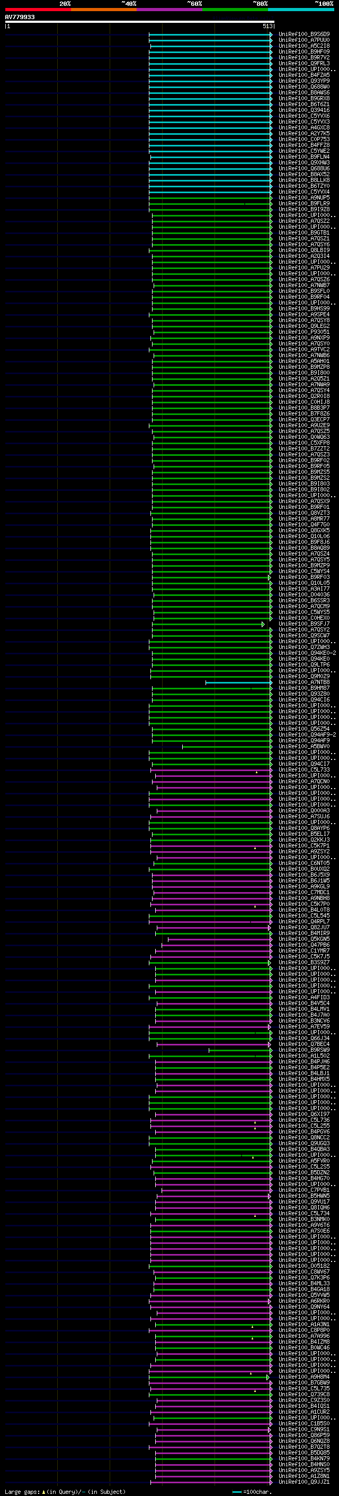Viewport: 339px width, 1496px height.
Task: Select hit label UniRef100_A5BWV0
Action: [x=304, y=747]
